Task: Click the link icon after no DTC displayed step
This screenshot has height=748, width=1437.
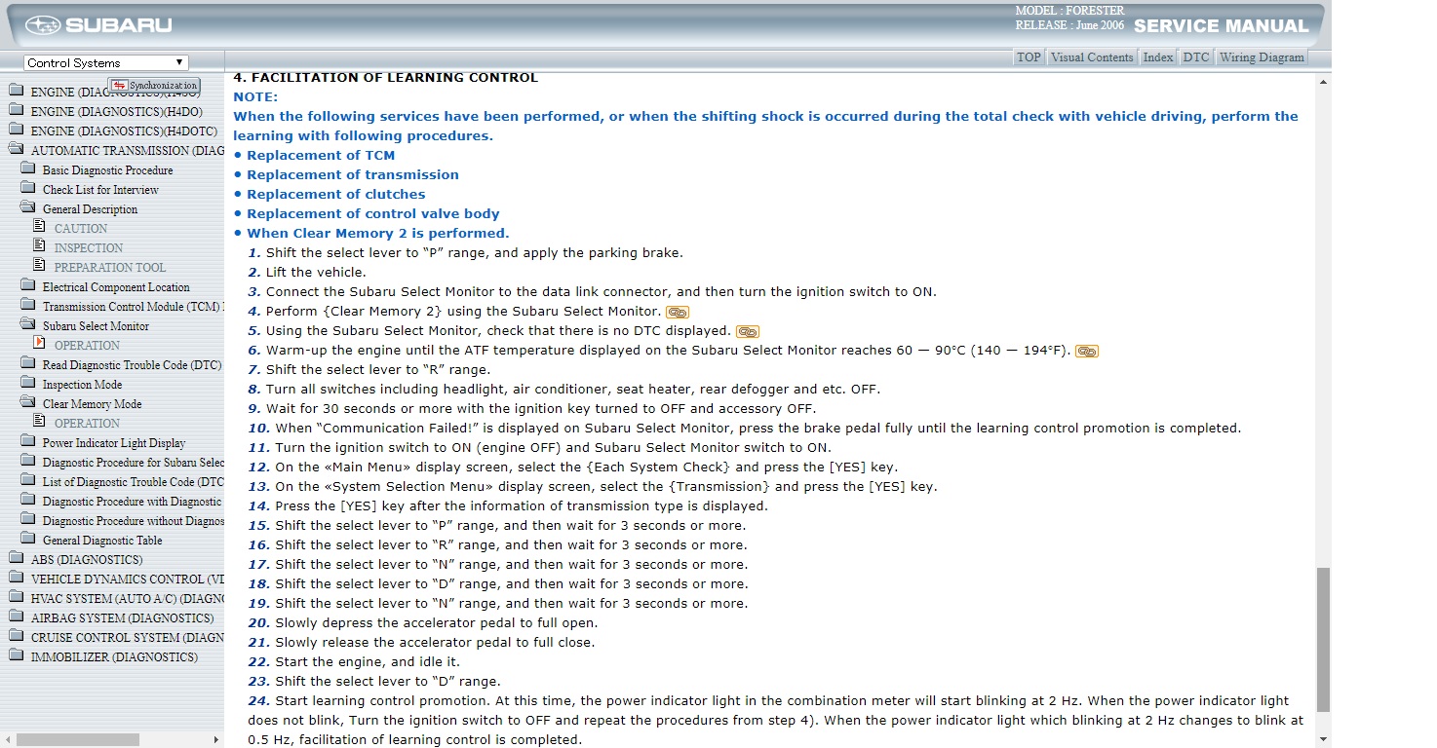Action: pos(747,331)
